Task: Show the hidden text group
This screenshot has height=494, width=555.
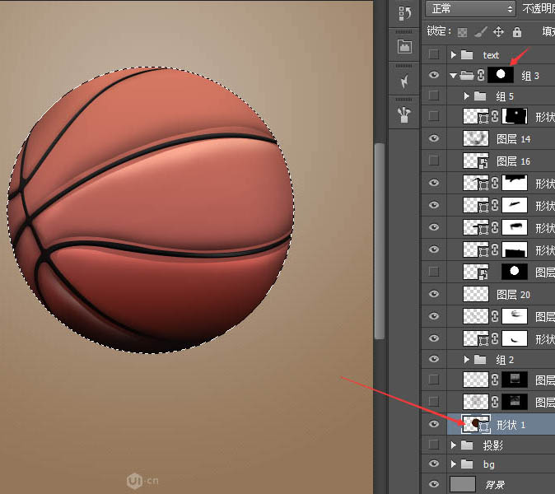Action: (x=434, y=54)
